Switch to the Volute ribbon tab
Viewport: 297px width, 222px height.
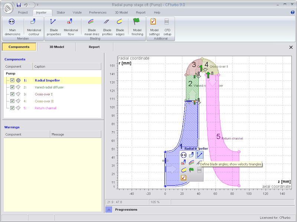[x=77, y=13]
